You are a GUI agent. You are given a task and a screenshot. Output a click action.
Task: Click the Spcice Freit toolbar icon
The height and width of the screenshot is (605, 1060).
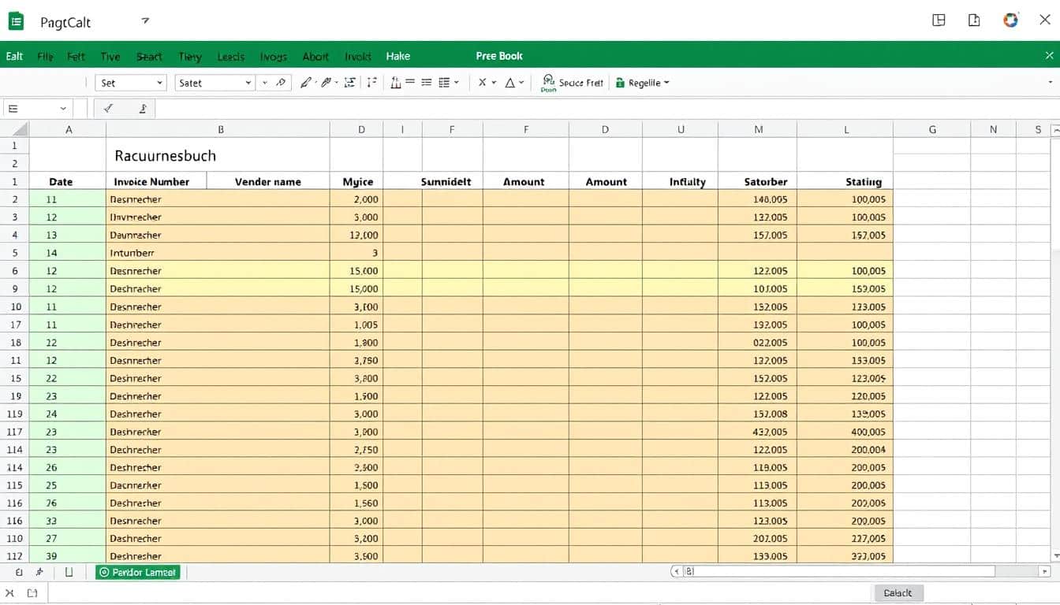[549, 82]
